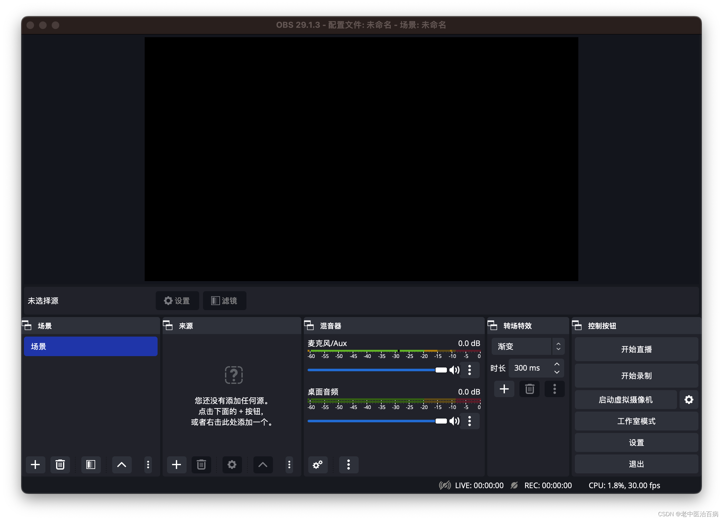The image size is (723, 520).
Task: Open scene filters icon in Scenes panel
Action: (x=91, y=465)
